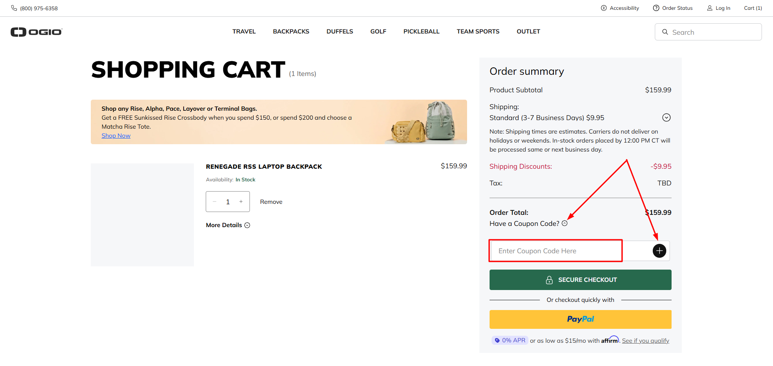This screenshot has width=773, height=366.
Task: Click the SECURE CHECKOUT button
Action: [580, 280]
